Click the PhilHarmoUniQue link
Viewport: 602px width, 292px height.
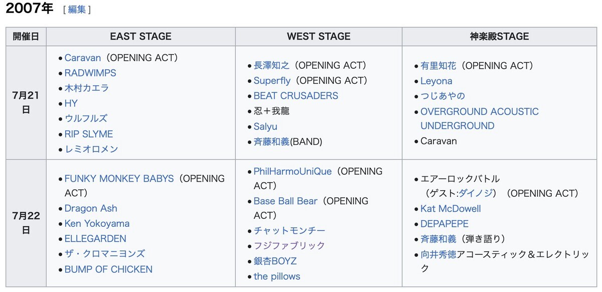click(x=292, y=171)
